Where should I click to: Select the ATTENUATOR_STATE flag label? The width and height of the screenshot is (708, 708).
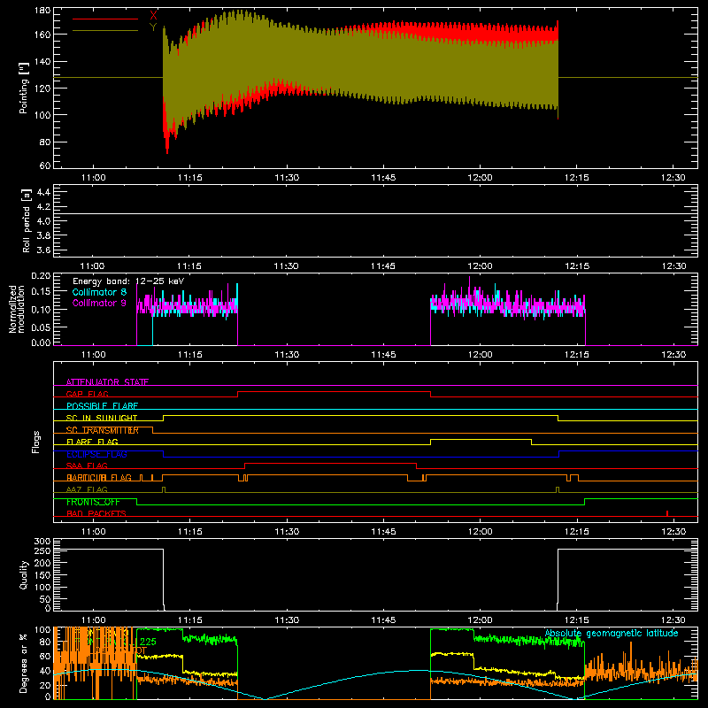click(107, 382)
